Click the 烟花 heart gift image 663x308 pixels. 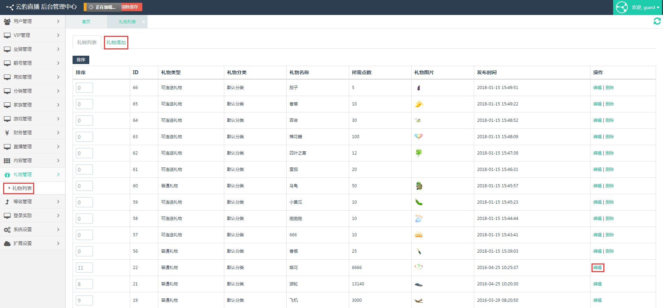pyautogui.click(x=419, y=267)
